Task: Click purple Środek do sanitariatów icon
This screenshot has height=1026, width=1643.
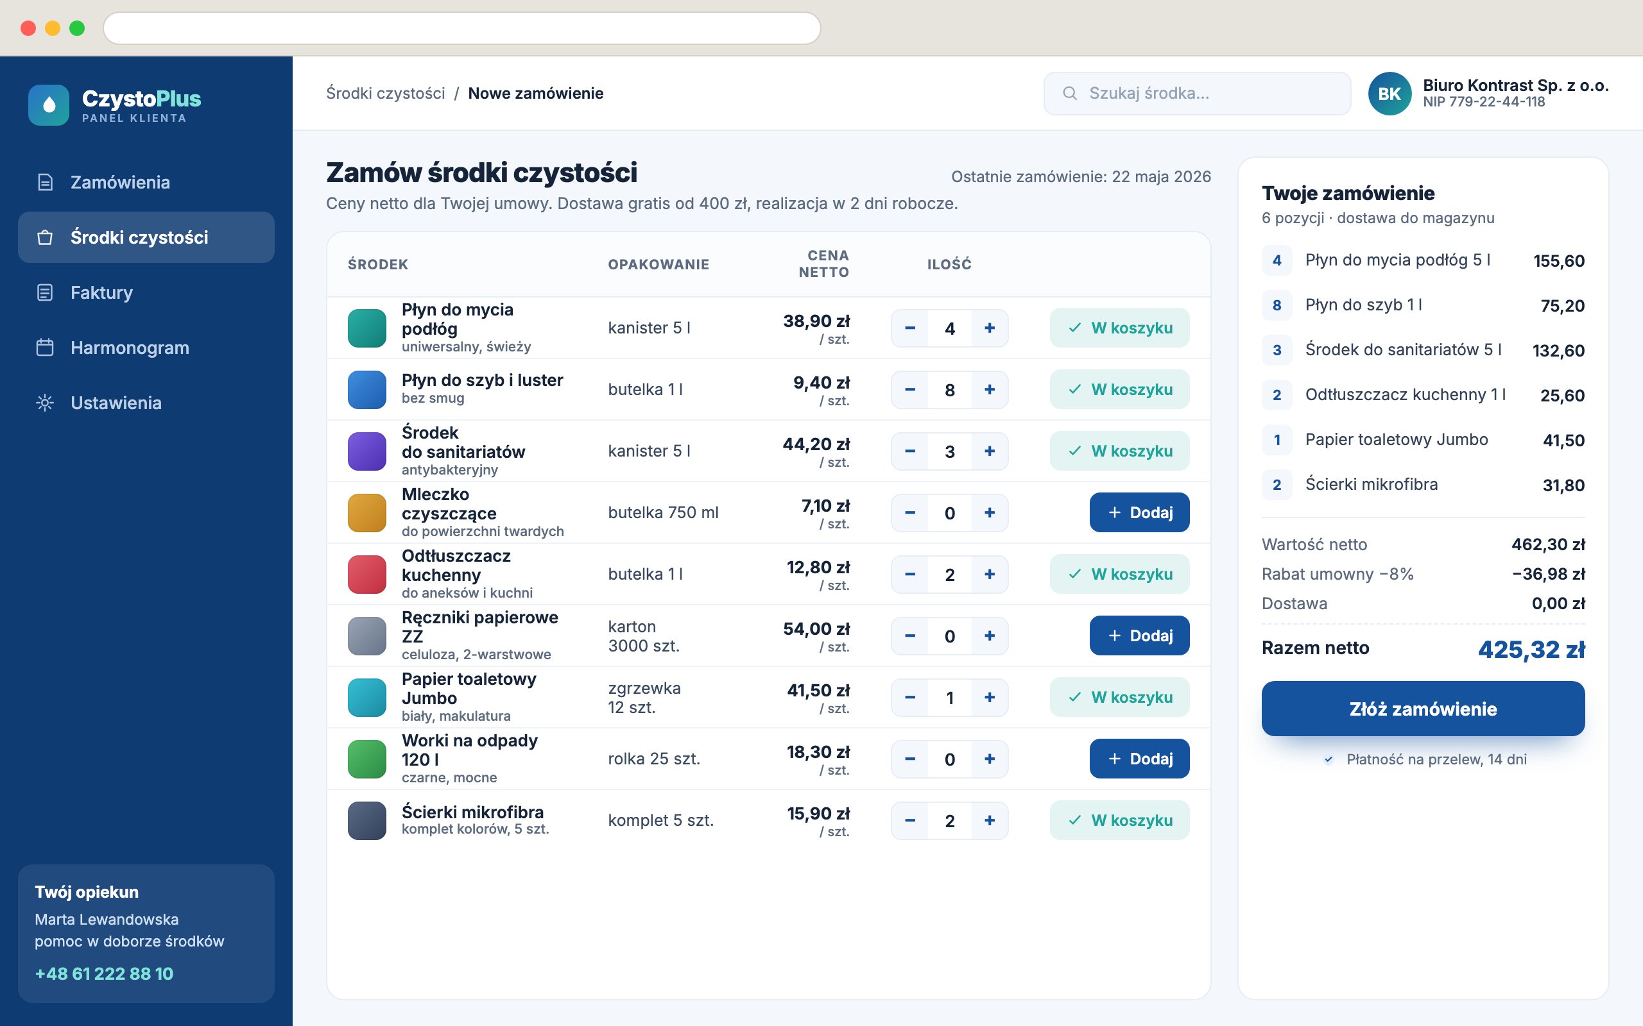Action: coord(366,451)
